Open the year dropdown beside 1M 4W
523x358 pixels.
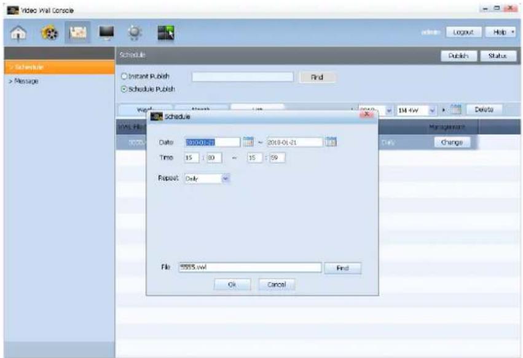389,111
